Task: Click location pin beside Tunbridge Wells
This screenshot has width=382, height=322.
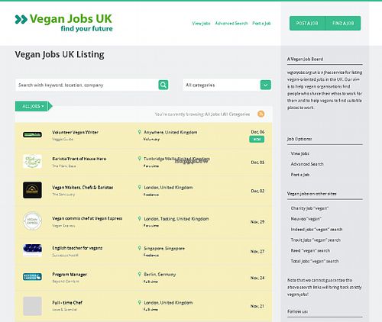Action: pyautogui.click(x=139, y=159)
